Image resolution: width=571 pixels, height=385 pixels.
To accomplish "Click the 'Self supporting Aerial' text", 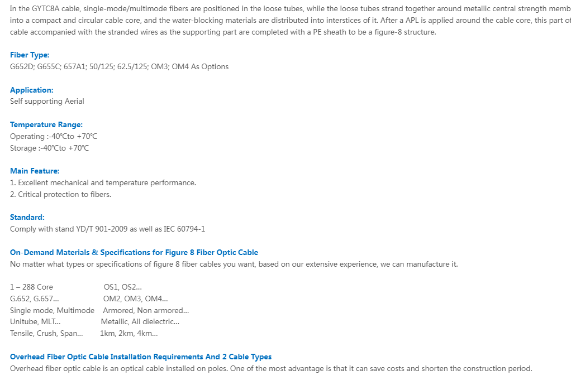I will (x=47, y=101).
